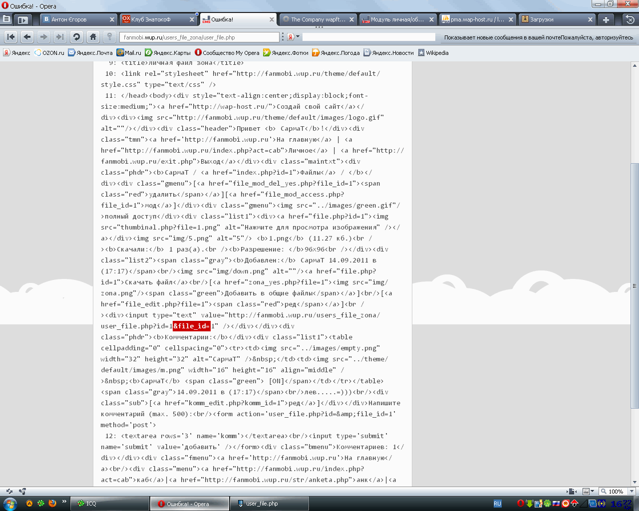
Task: Switch to user_file.php taskbar window
Action: [270, 504]
